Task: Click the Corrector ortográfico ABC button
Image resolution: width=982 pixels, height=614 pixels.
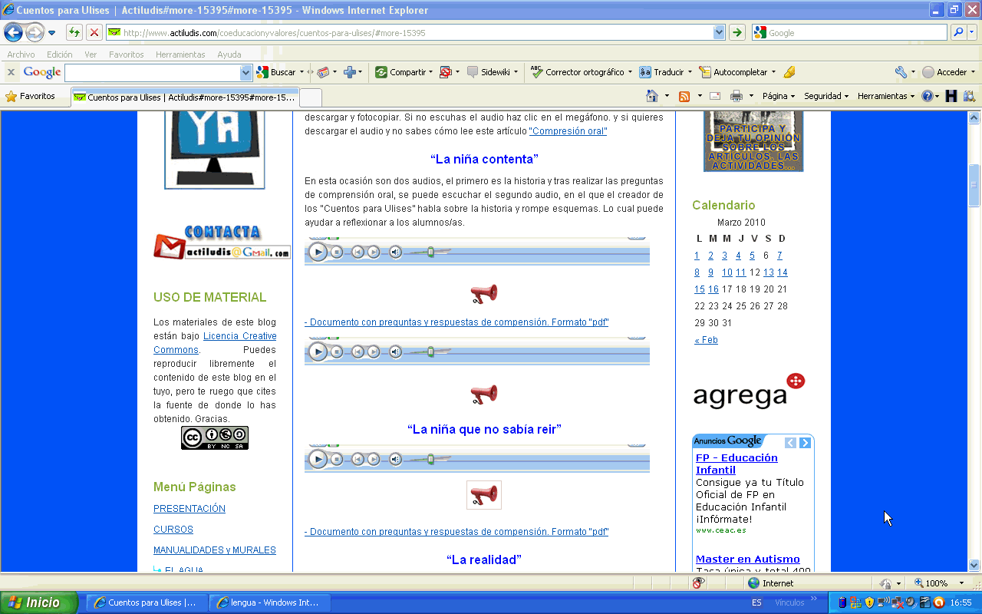Action: pos(577,72)
